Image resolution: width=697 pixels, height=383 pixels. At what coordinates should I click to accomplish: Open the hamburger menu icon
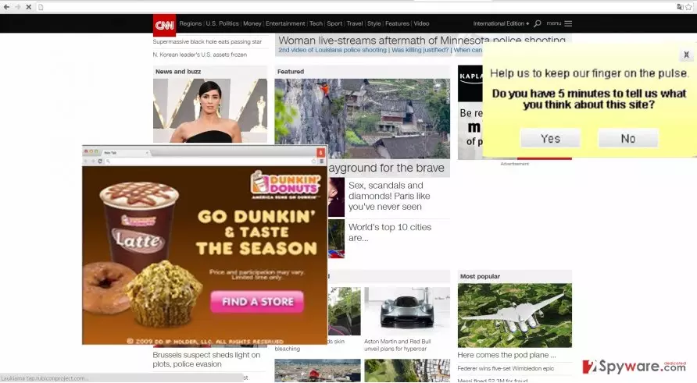[x=568, y=23]
